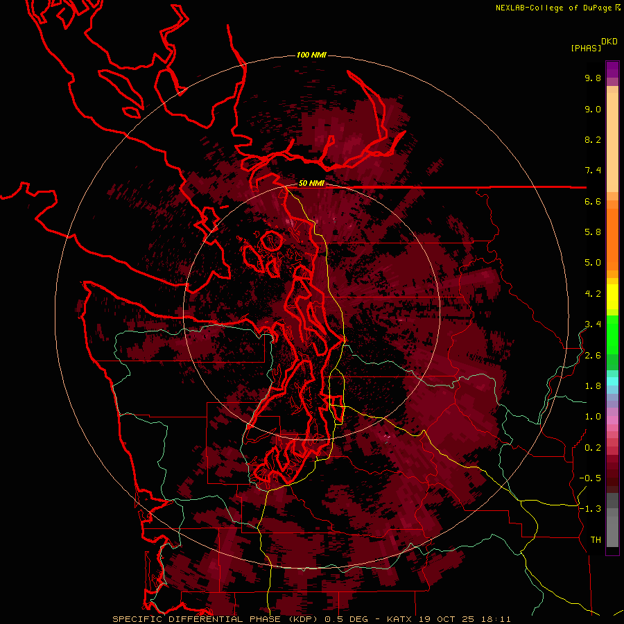Click the 7.4 scale value
This screenshot has height=624, width=624.
593,171
